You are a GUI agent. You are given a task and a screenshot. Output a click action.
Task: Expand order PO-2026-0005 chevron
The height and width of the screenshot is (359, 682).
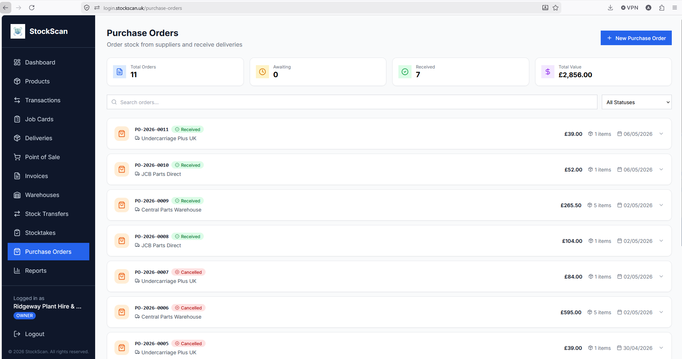[661, 348]
